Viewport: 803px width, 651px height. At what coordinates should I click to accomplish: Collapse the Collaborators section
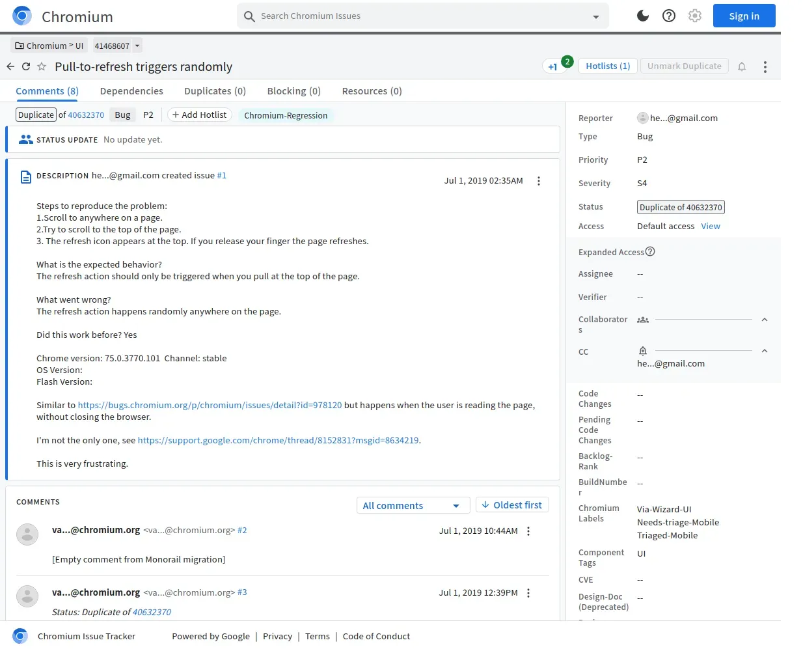pyautogui.click(x=765, y=320)
